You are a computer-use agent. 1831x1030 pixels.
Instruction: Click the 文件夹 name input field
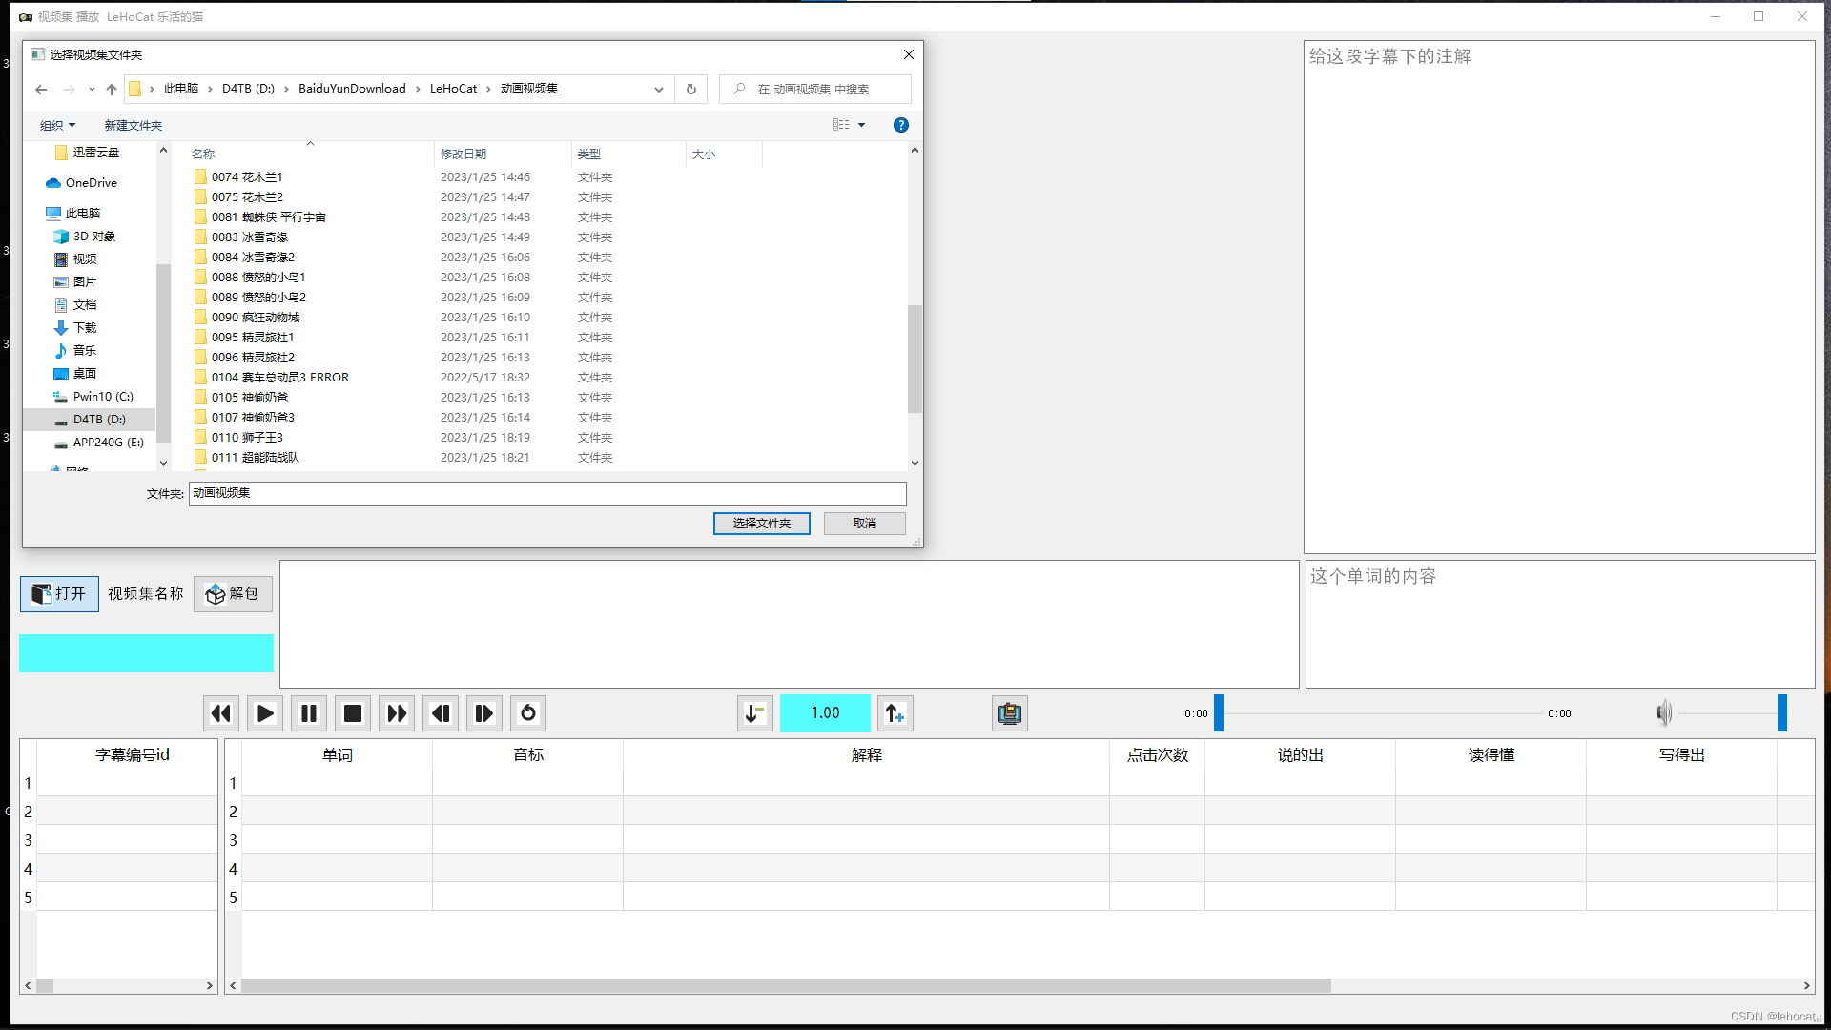pyautogui.click(x=547, y=493)
